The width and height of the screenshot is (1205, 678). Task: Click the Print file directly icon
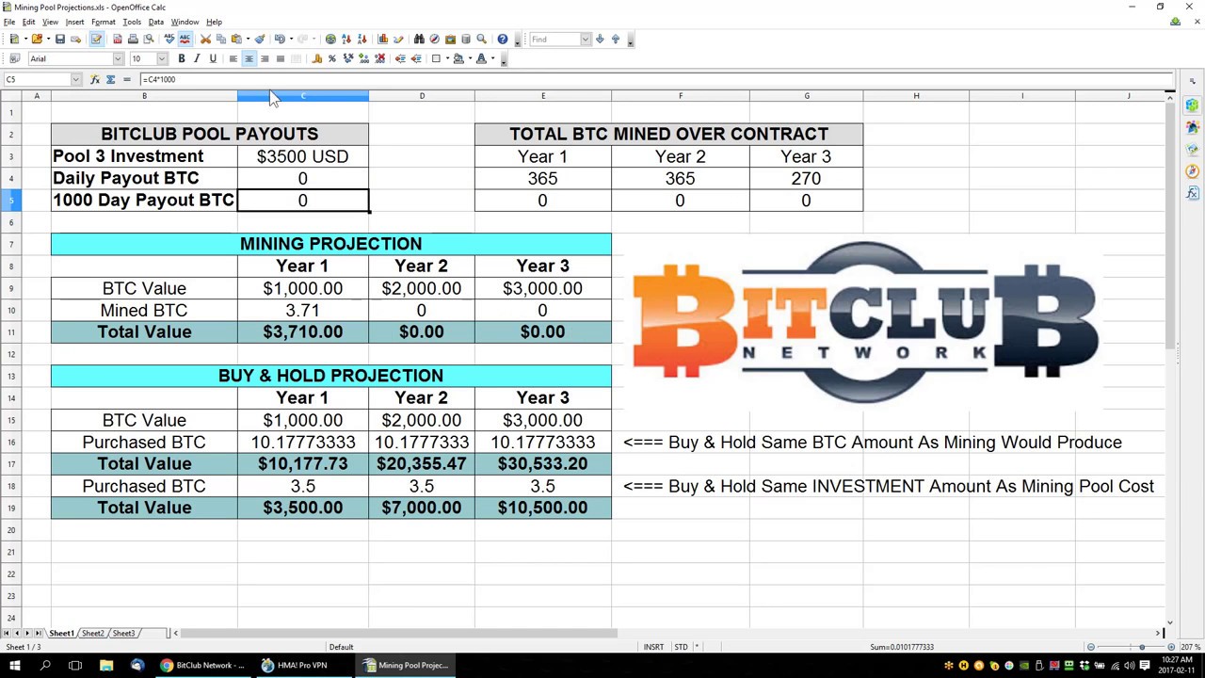[133, 39]
